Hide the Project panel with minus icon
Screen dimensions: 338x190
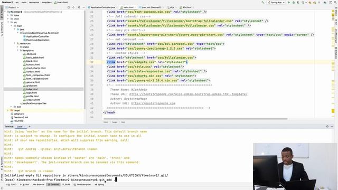click(x=83, y=7)
